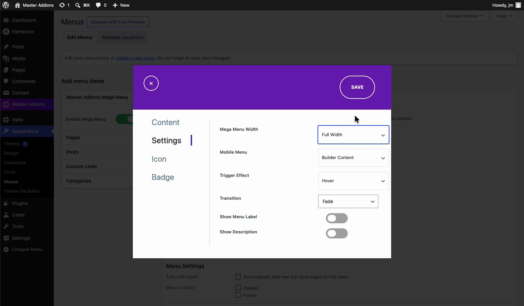Open the Mobile Menu dropdown
This screenshot has height=306, width=524.
(353, 158)
